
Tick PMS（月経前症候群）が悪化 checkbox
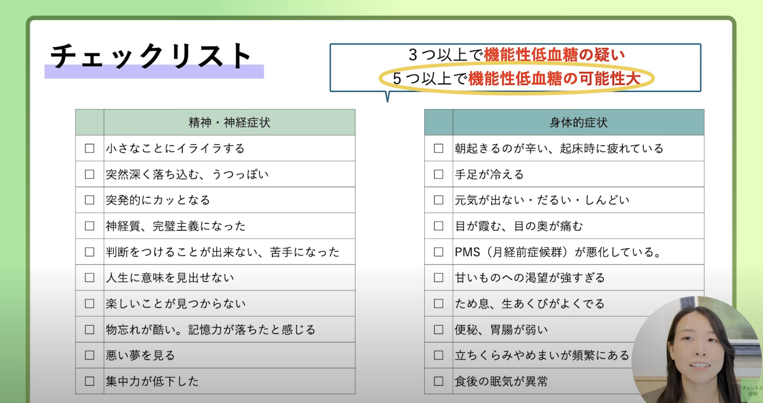(x=438, y=252)
